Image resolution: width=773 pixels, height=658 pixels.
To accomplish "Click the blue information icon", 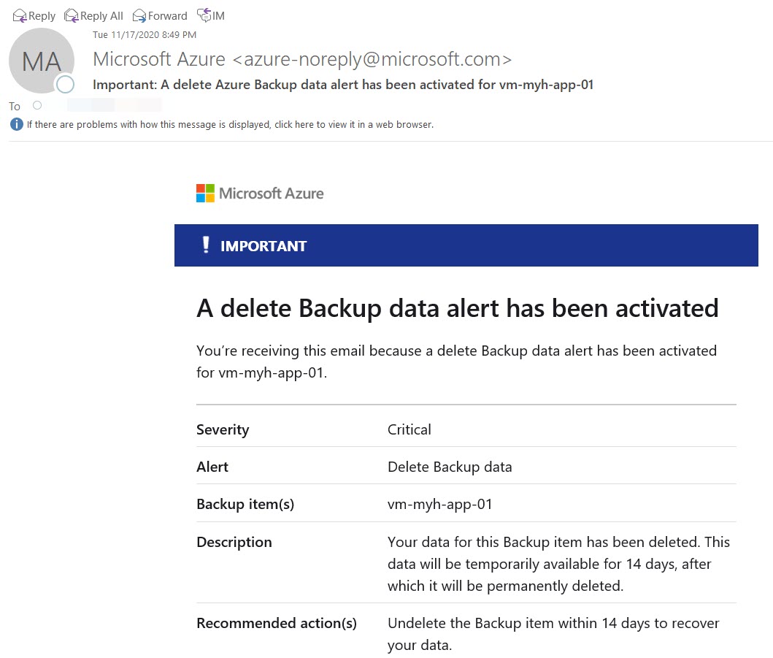I will point(15,124).
